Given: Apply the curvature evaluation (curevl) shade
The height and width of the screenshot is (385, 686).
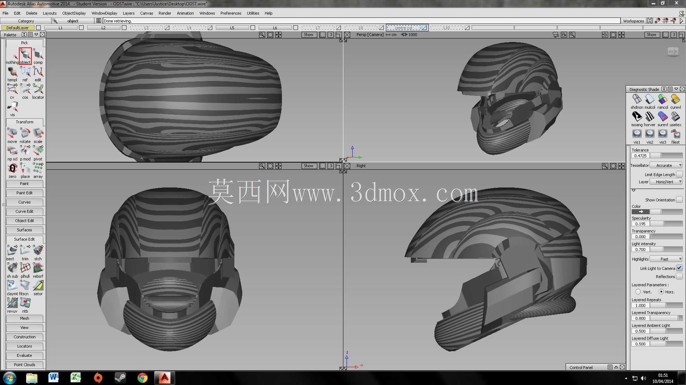Looking at the screenshot, I should (x=675, y=102).
